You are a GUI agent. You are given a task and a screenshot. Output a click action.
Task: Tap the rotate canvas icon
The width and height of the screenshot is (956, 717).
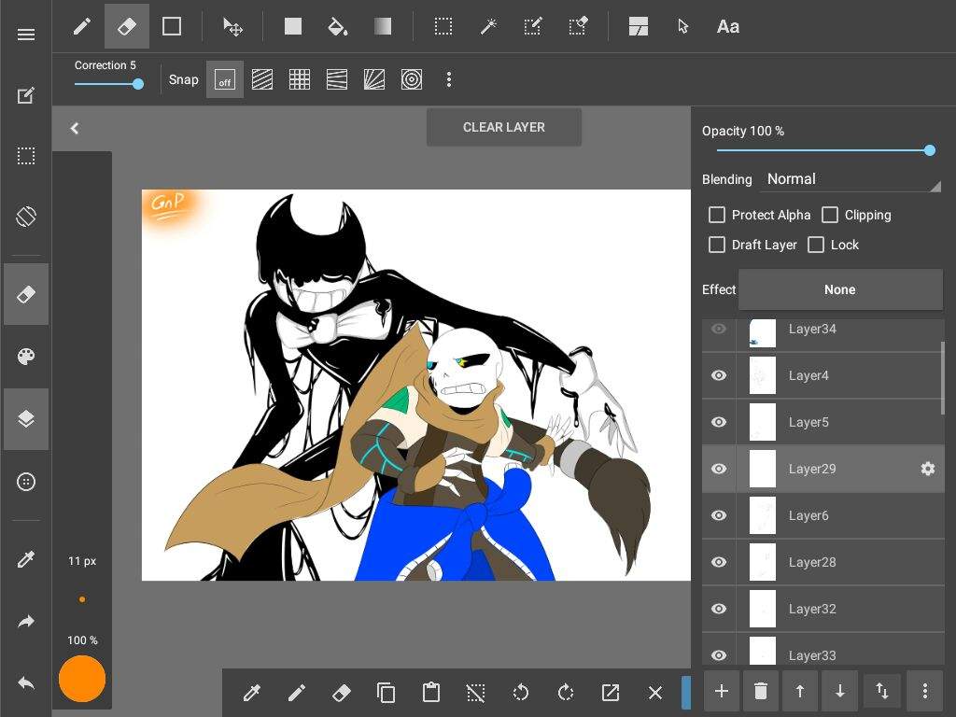[25, 217]
